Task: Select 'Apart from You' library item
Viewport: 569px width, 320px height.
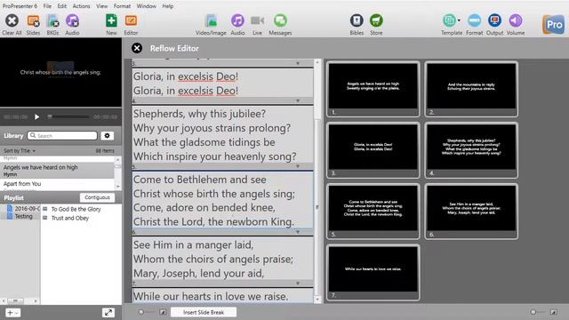Action: click(57, 184)
